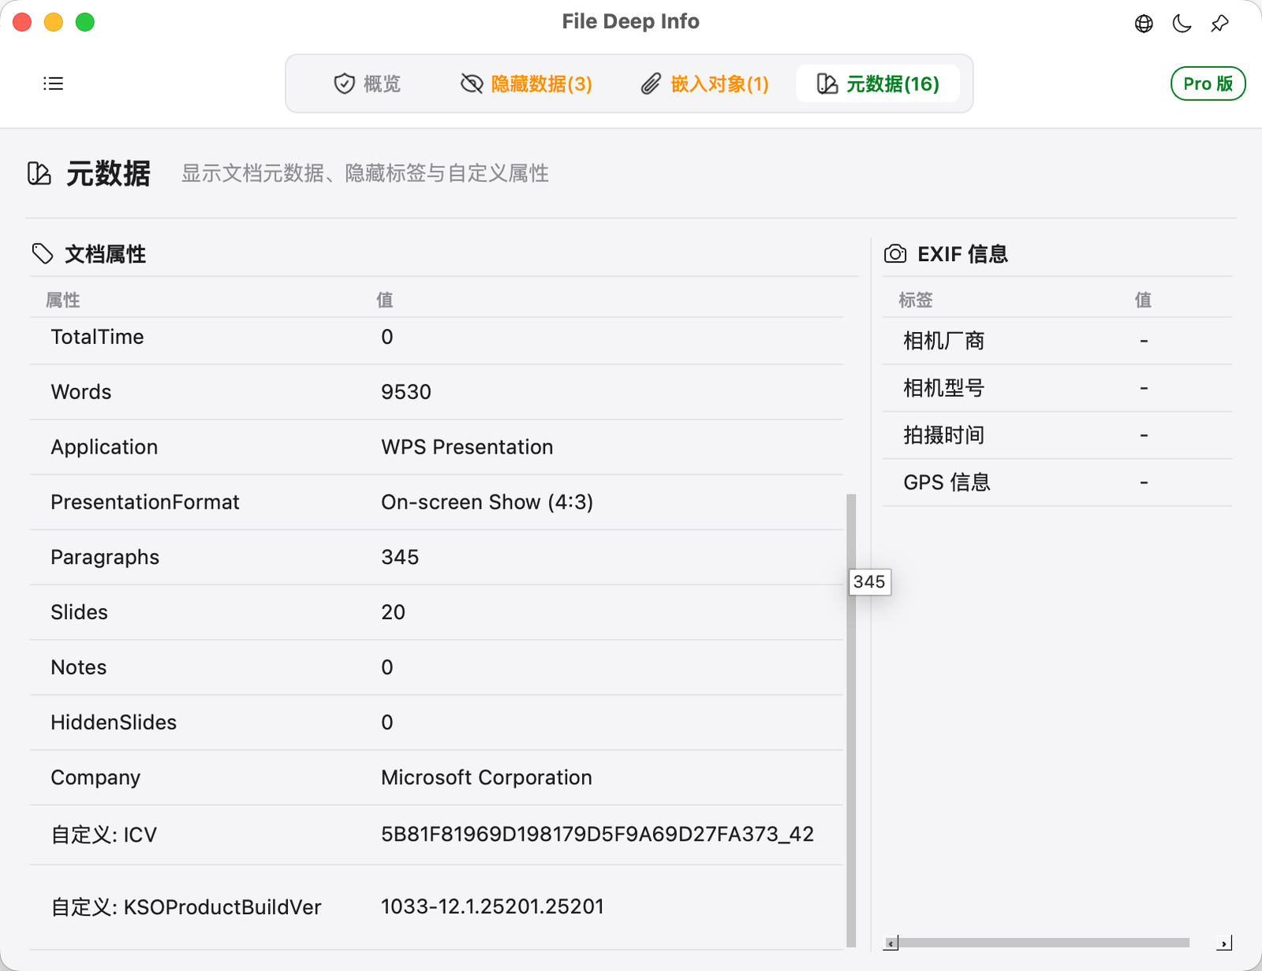Click the shield icon on the 概览 tab
1262x971 pixels.
click(x=344, y=83)
